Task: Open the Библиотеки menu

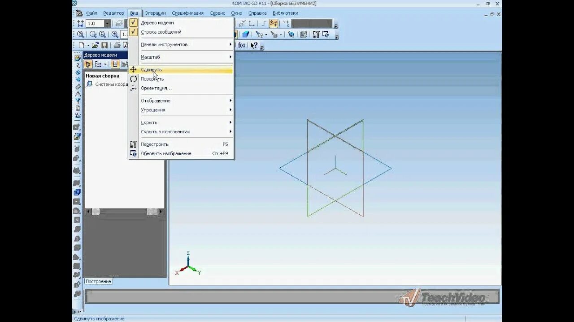Action: click(x=286, y=13)
